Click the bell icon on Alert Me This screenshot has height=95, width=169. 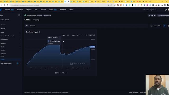point(149,16)
